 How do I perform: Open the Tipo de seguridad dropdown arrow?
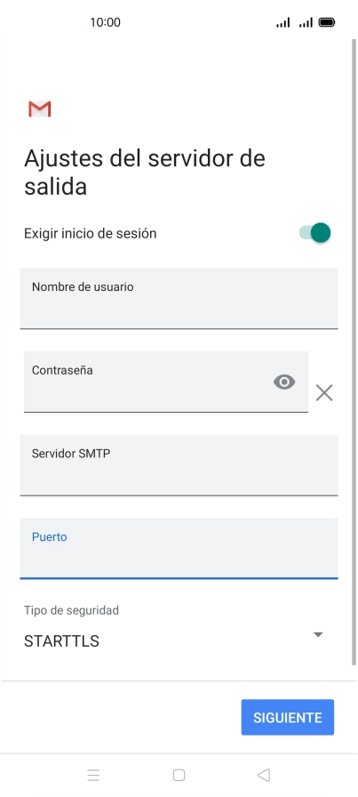pos(318,634)
